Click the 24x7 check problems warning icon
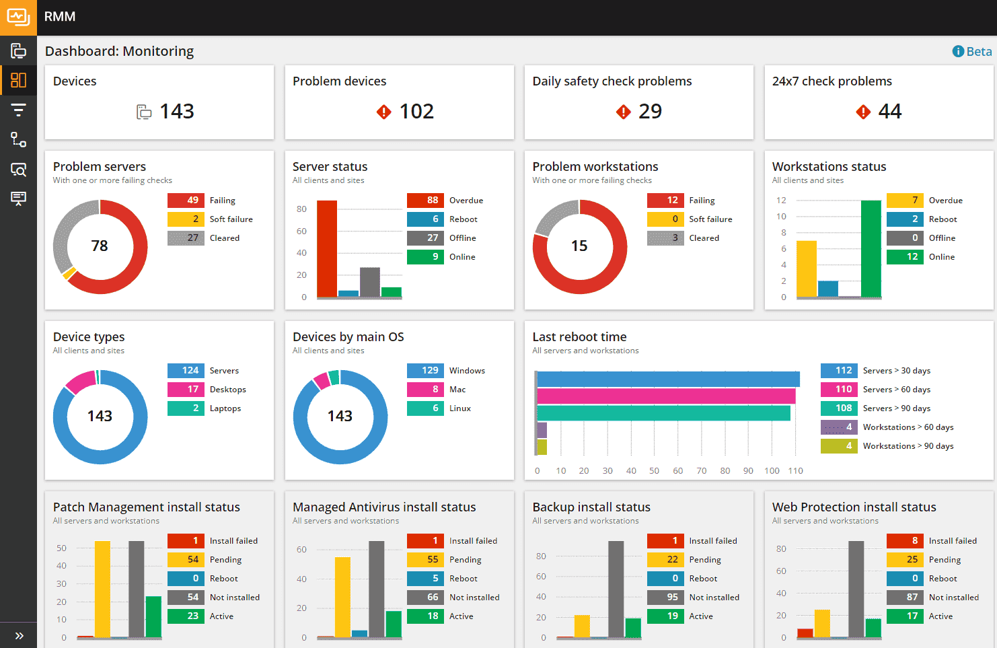 (x=863, y=112)
